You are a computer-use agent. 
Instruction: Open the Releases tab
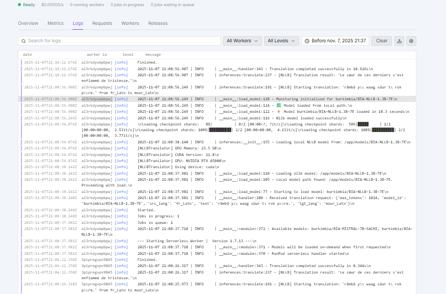(x=158, y=24)
